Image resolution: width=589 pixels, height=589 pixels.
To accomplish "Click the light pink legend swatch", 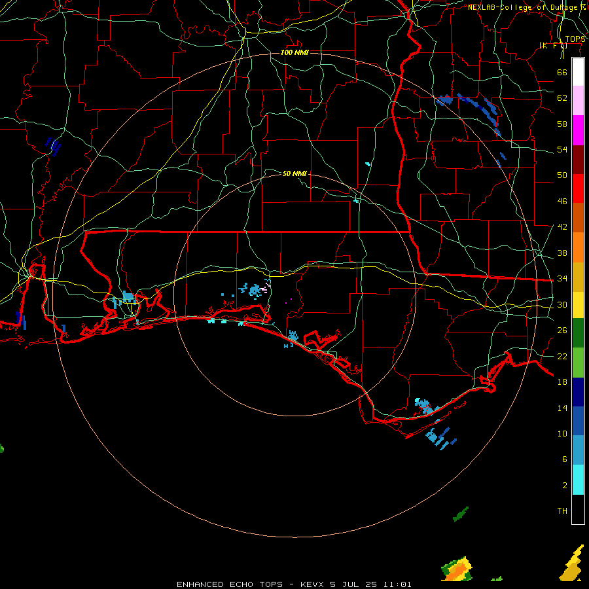I will [578, 101].
